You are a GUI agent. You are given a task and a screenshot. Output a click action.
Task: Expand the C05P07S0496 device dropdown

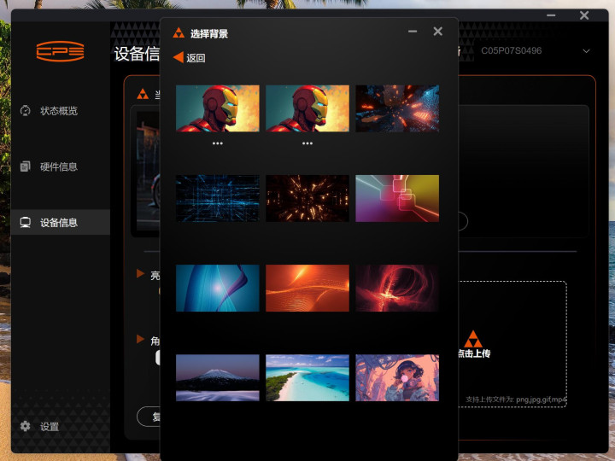pos(586,51)
